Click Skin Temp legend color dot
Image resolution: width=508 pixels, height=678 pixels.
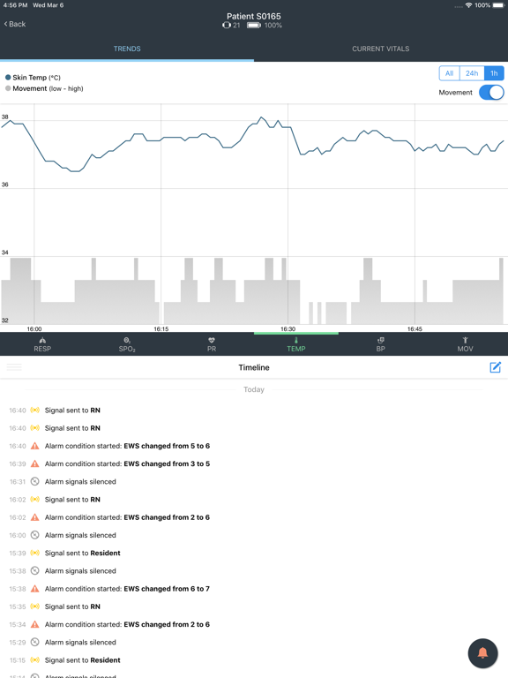[x=8, y=78]
